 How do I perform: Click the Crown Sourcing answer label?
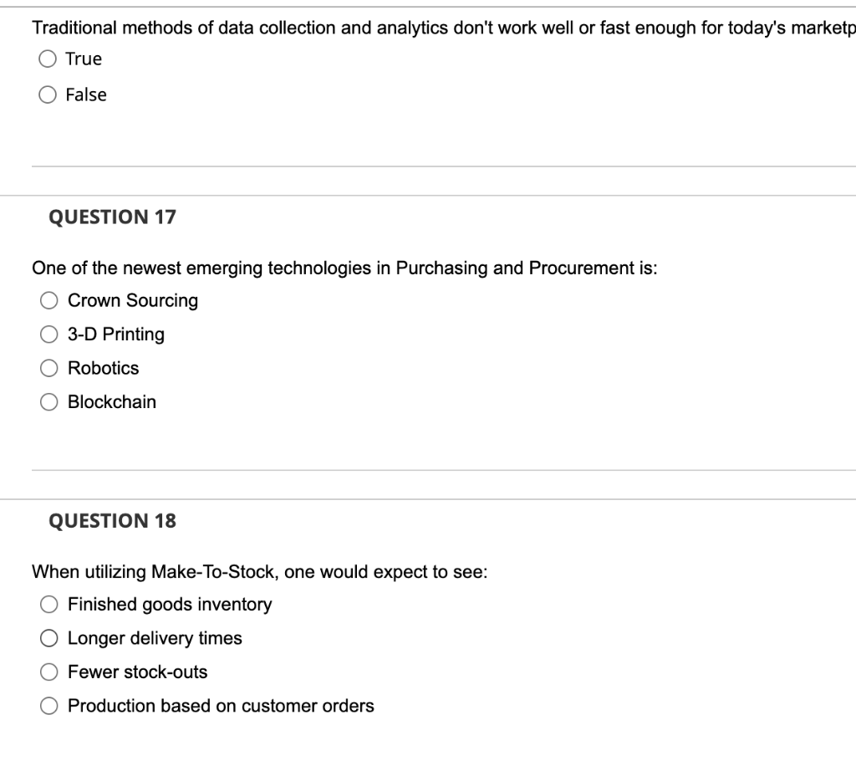pyautogui.click(x=132, y=300)
